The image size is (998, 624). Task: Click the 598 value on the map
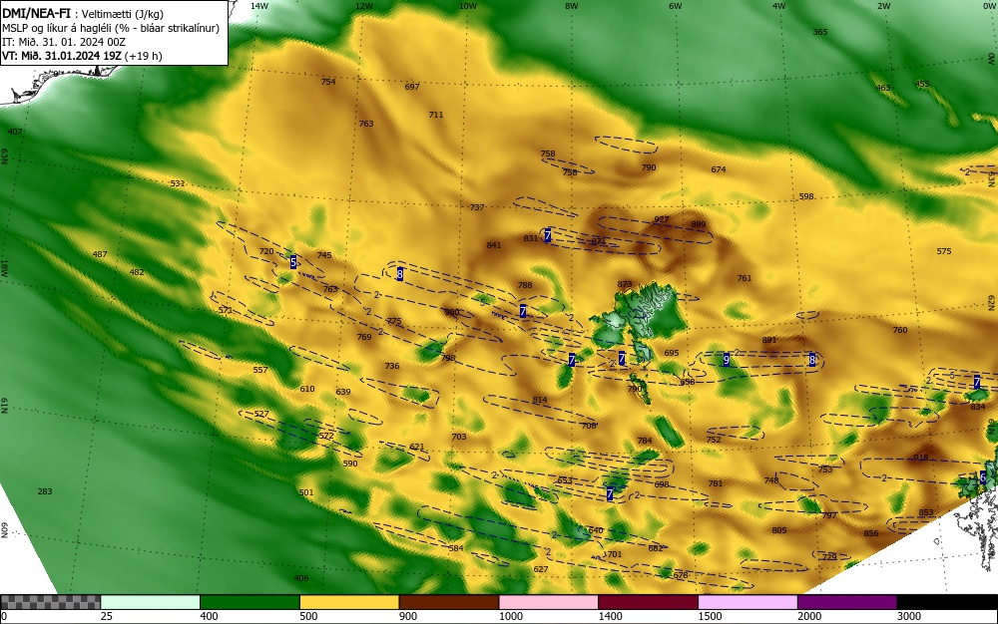(806, 197)
